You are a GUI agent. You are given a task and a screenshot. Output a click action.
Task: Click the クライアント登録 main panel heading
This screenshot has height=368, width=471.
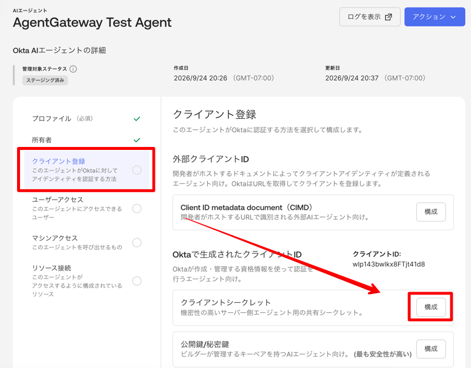click(x=215, y=115)
